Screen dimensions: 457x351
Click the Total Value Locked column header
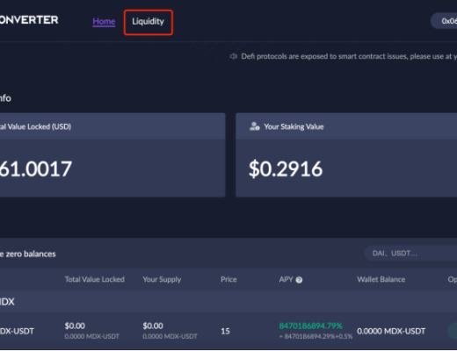point(95,279)
